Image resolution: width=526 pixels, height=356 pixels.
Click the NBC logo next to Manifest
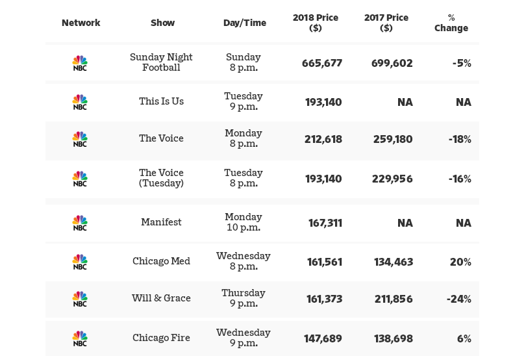pos(80,223)
